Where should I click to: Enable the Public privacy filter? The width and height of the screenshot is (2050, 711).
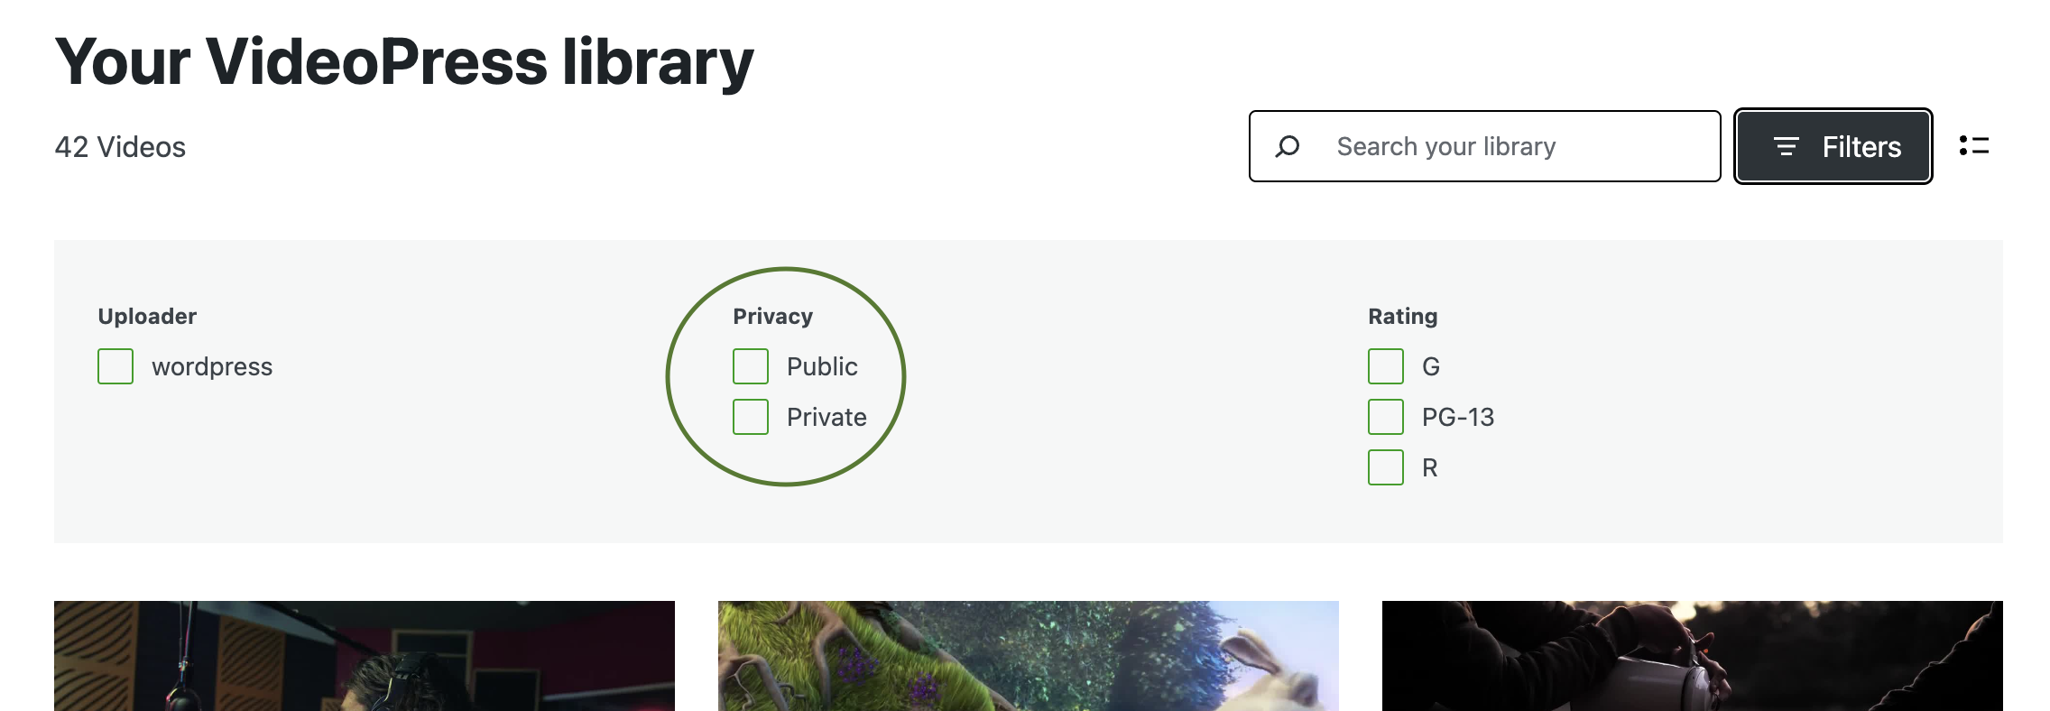tap(750, 366)
